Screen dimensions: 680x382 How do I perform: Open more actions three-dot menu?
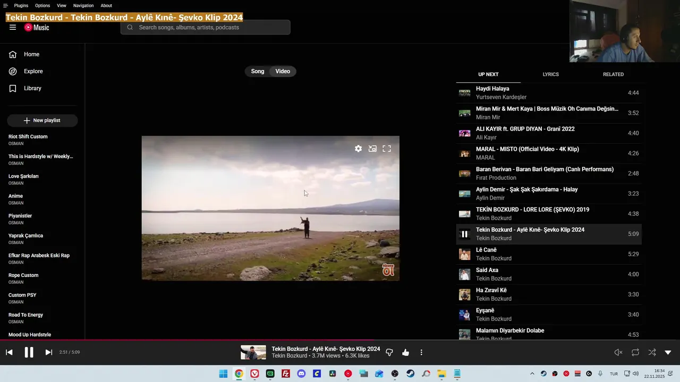tap(421, 352)
